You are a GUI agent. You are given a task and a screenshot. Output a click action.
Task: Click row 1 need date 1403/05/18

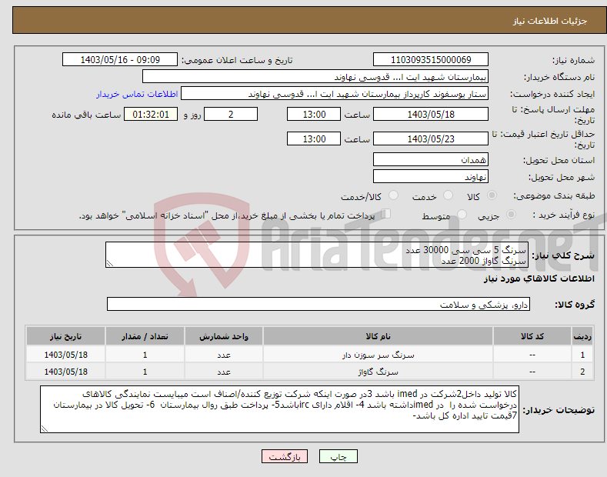[x=66, y=355]
